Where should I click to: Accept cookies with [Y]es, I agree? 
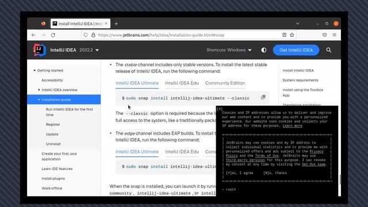[x=239, y=173]
